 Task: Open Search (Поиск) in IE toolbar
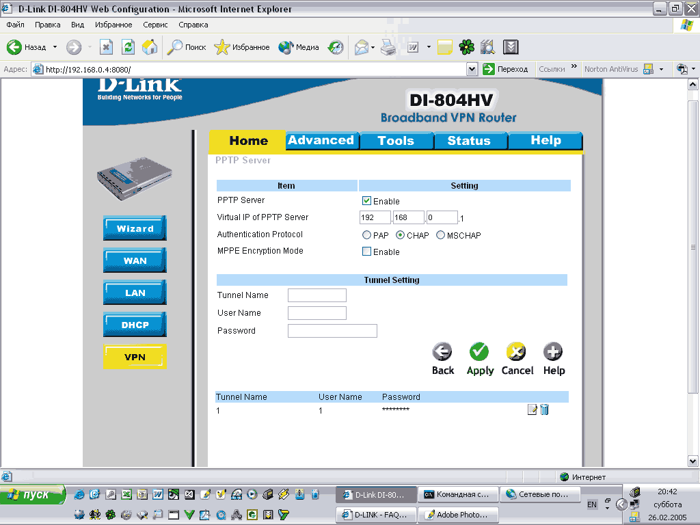[x=186, y=47]
